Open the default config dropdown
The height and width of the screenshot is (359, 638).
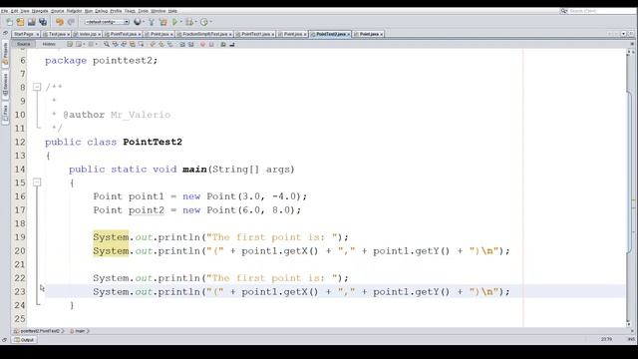tap(106, 22)
